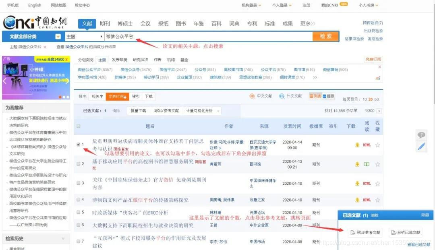This screenshot has height=250, width=435.
Task: Check the checkbox for article 5
Action: pos(79,212)
